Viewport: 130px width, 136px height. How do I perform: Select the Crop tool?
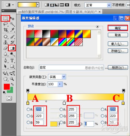point(5,30)
